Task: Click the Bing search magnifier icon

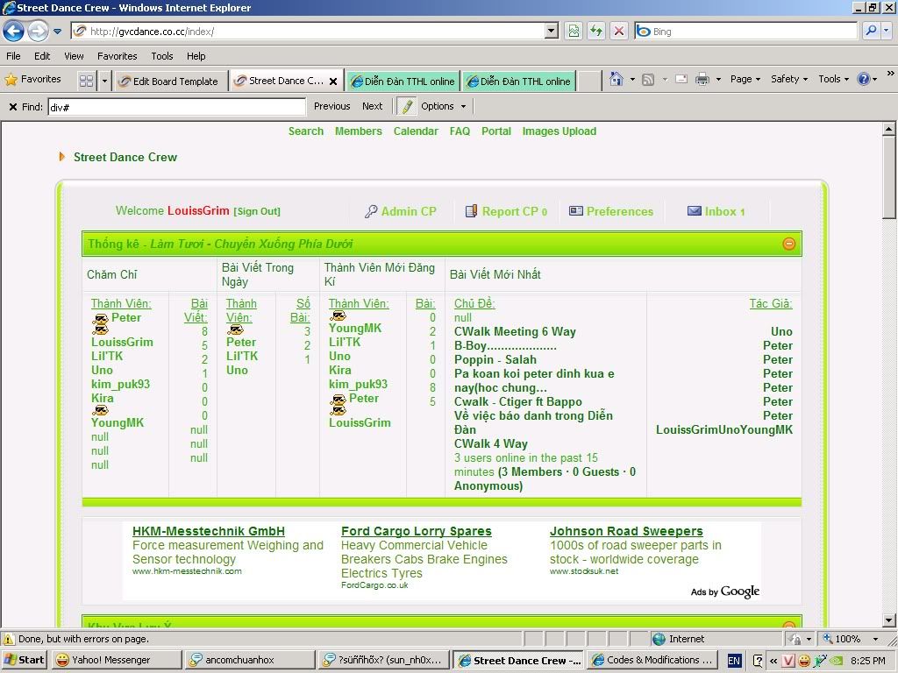Action: coord(870,31)
